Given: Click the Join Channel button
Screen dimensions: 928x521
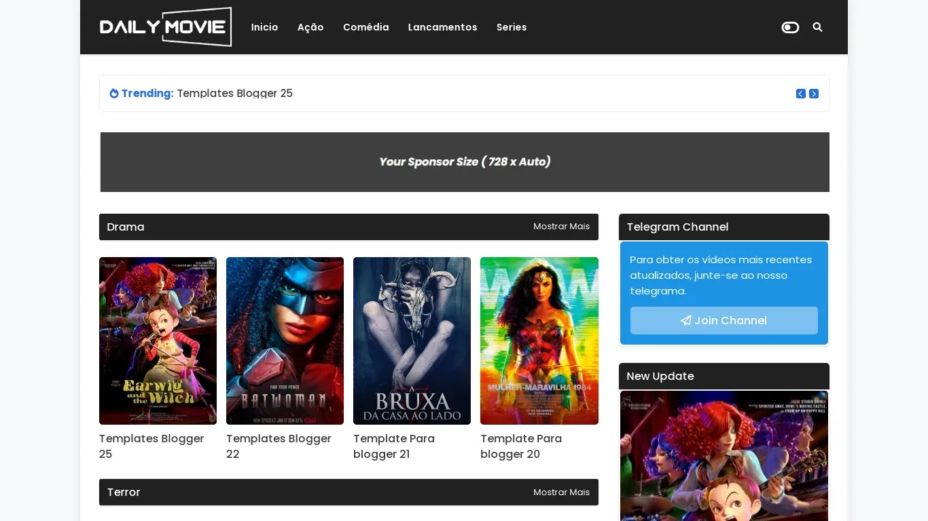Looking at the screenshot, I should tap(724, 320).
